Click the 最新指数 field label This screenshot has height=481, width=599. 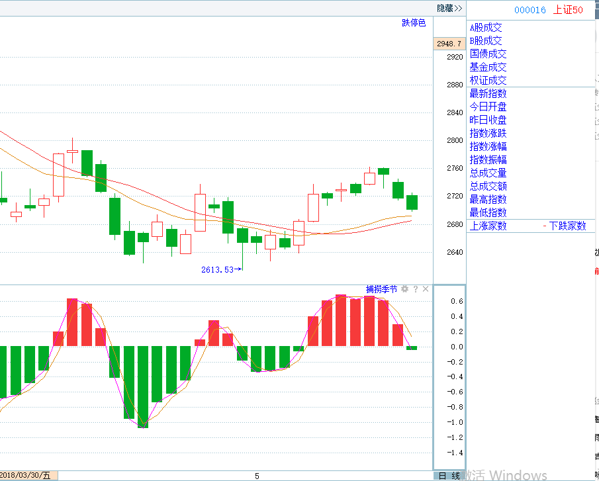[x=488, y=94]
